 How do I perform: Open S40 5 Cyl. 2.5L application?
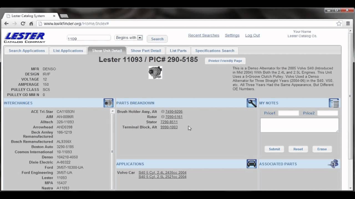coord(163,177)
